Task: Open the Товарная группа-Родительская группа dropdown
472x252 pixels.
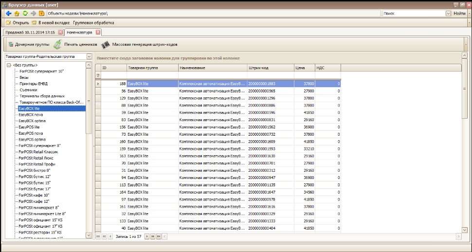Action: click(89, 56)
